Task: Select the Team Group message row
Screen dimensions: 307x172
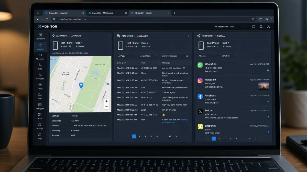Action: (153, 99)
